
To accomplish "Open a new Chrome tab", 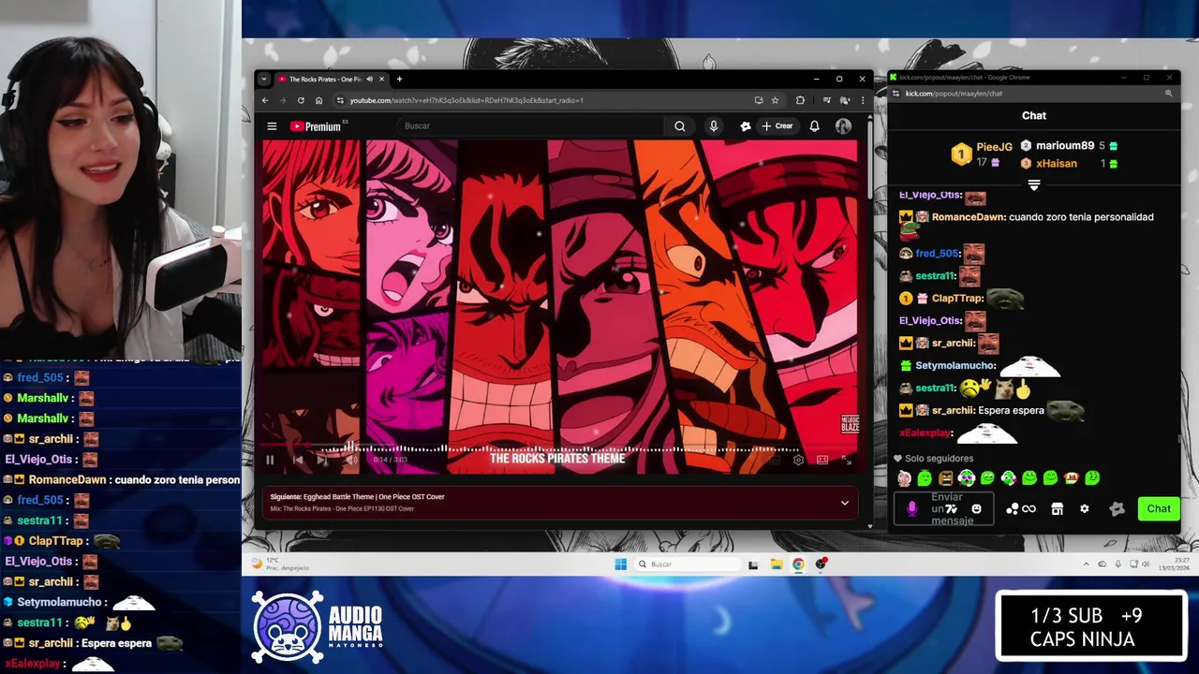I will 399,80.
